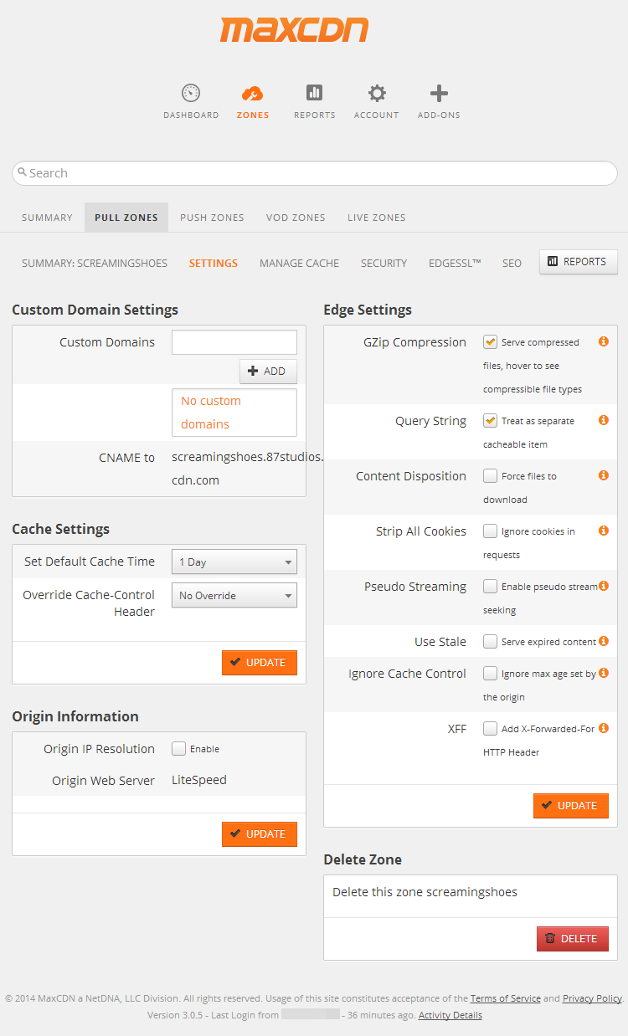Open the Set Default Cache Time dropdown

(x=234, y=562)
